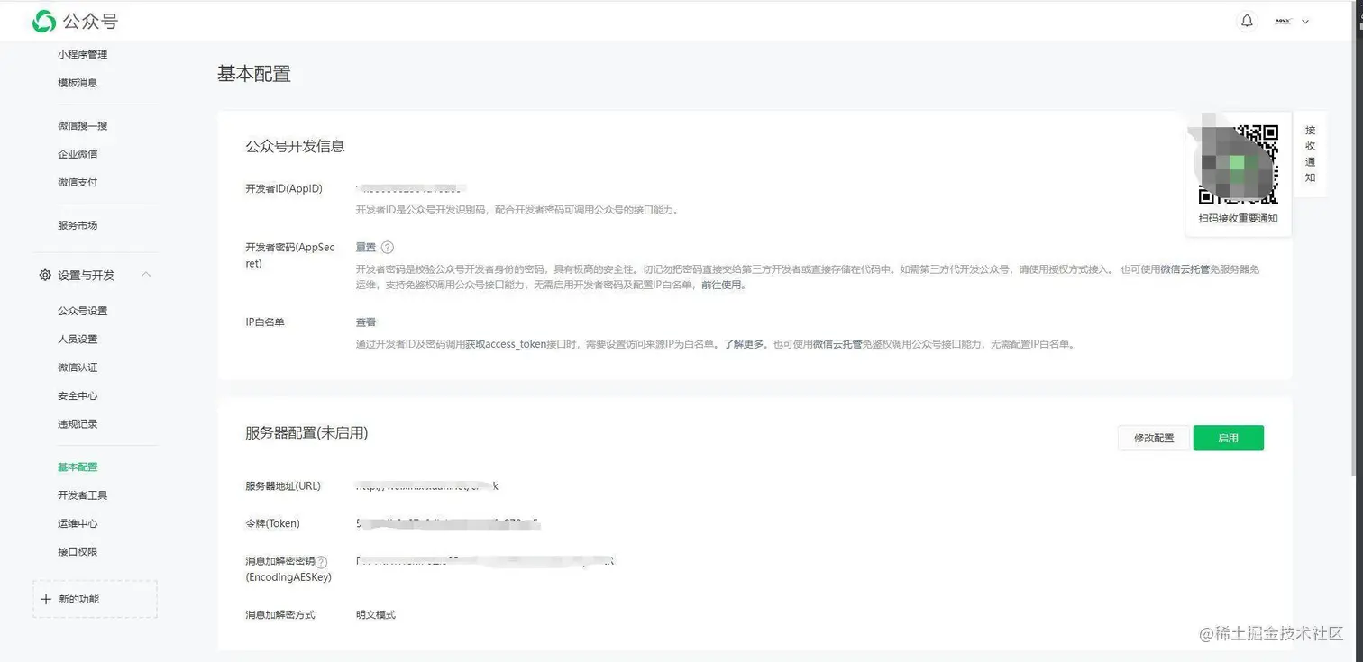Click the 令牌(Token) label
The width and height of the screenshot is (1363, 662).
(272, 523)
